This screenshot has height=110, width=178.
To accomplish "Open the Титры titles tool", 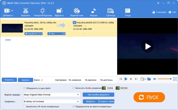I will coord(128,12).
